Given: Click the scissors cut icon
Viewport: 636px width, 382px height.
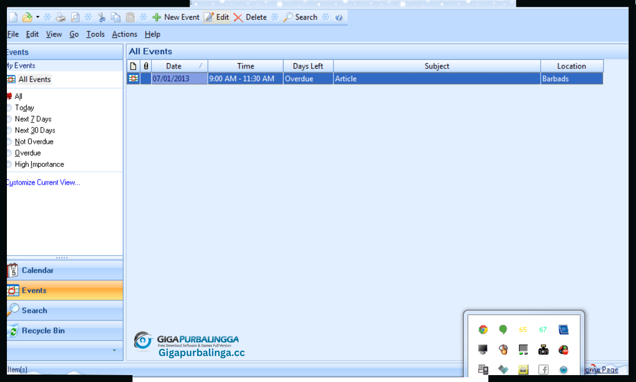Looking at the screenshot, I should [102, 17].
